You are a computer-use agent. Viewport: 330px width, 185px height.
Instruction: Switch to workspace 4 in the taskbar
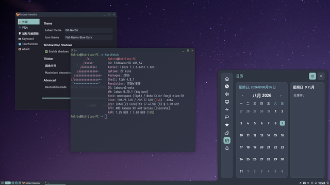(20, 183)
